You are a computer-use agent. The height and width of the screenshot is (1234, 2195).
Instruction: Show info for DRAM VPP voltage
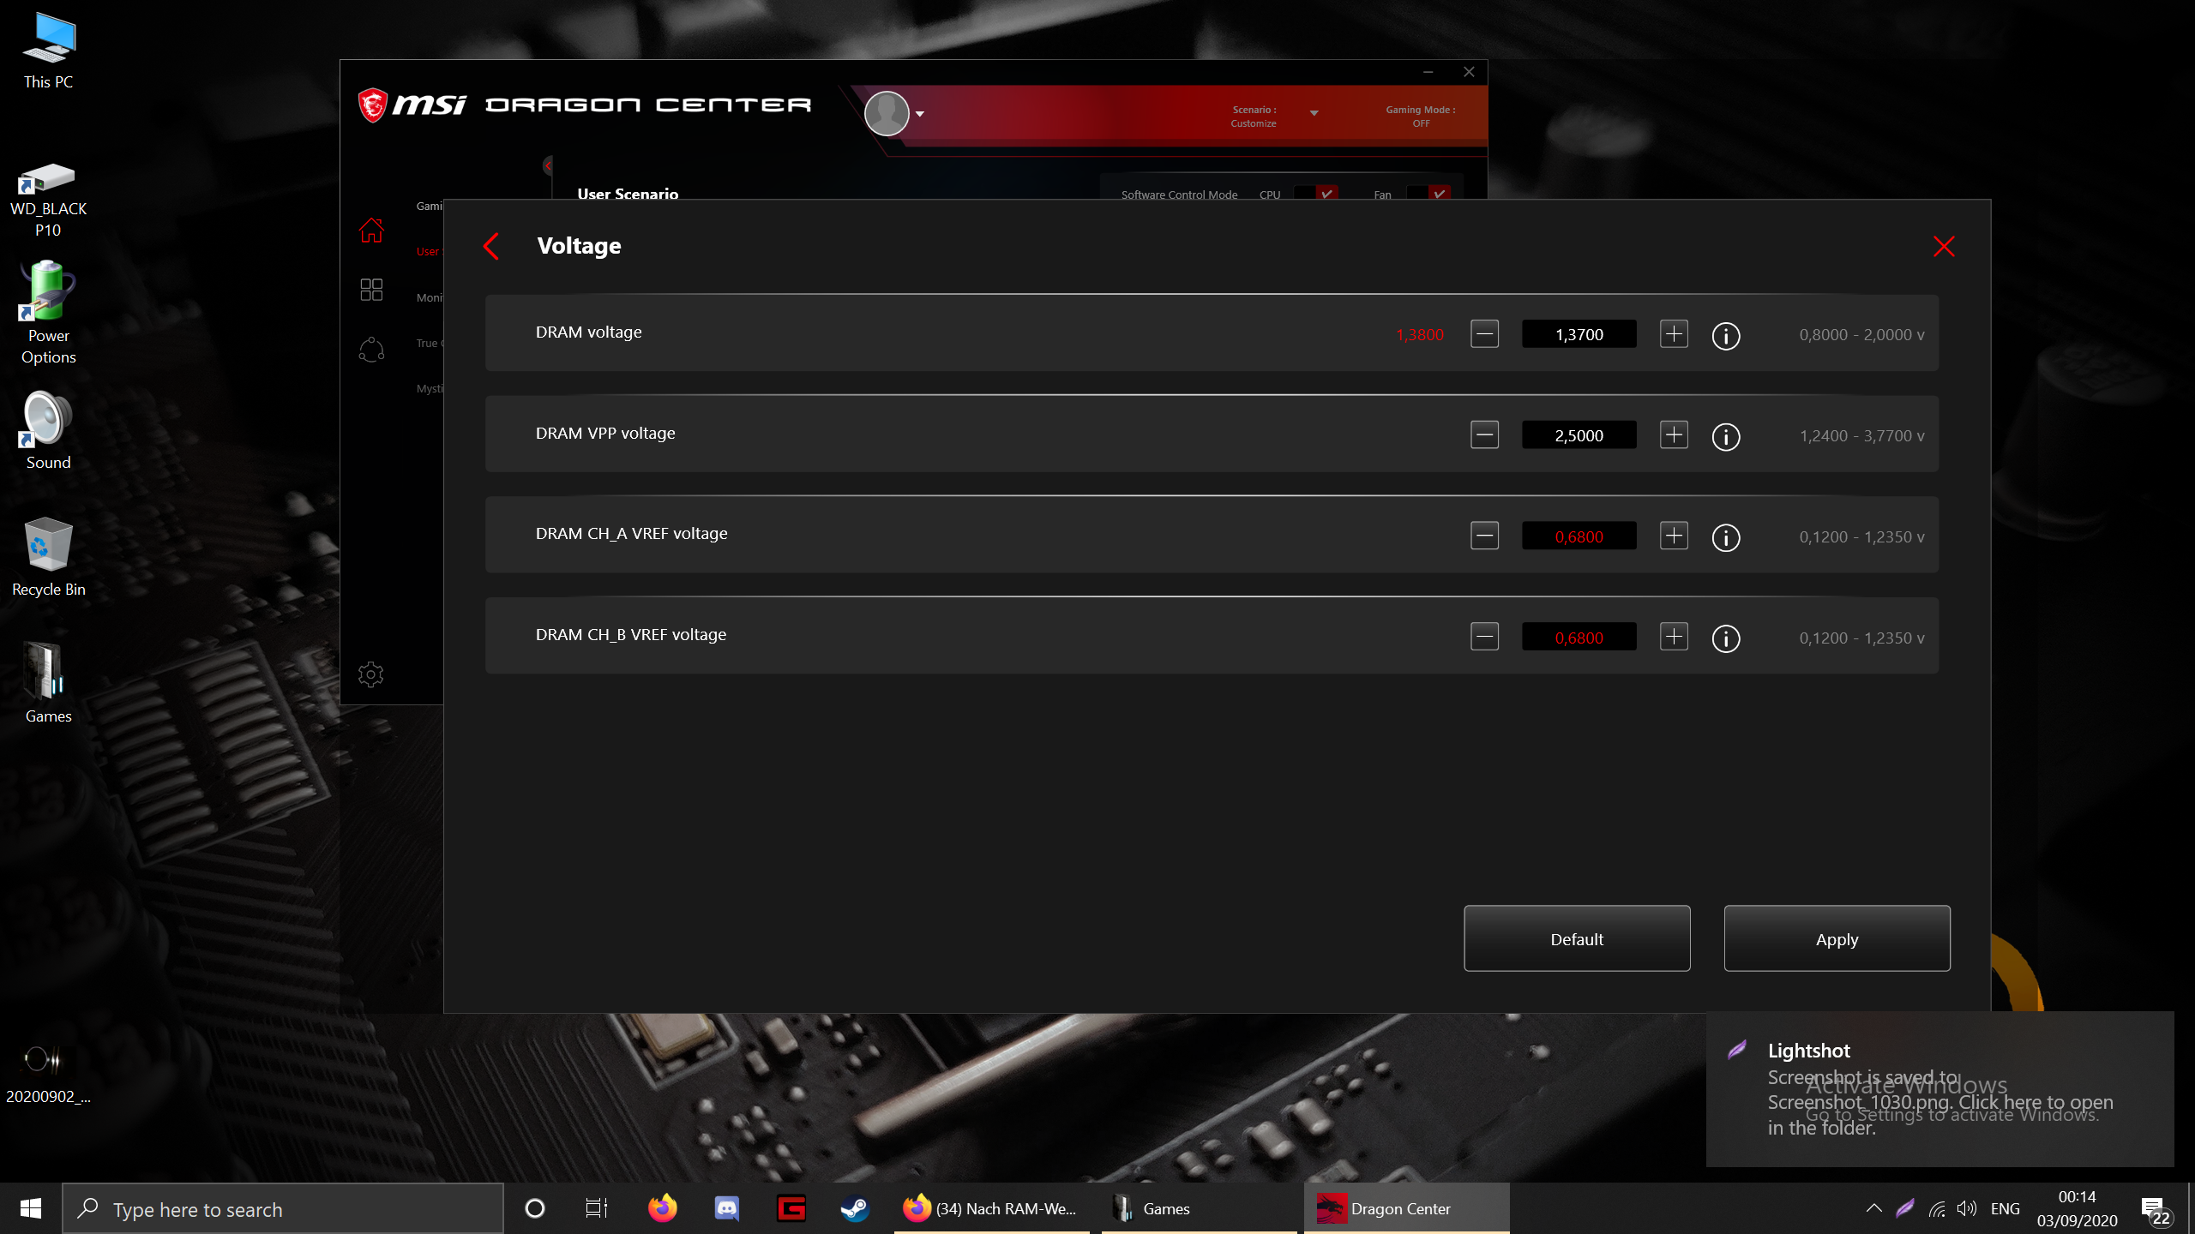(1725, 436)
